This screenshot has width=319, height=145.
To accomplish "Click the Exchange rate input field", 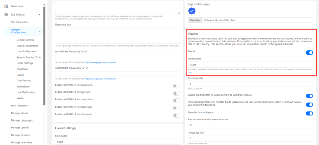I will [250, 84].
